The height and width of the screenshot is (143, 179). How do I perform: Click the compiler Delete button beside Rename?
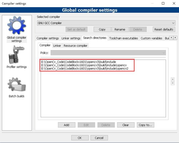coord(138,30)
